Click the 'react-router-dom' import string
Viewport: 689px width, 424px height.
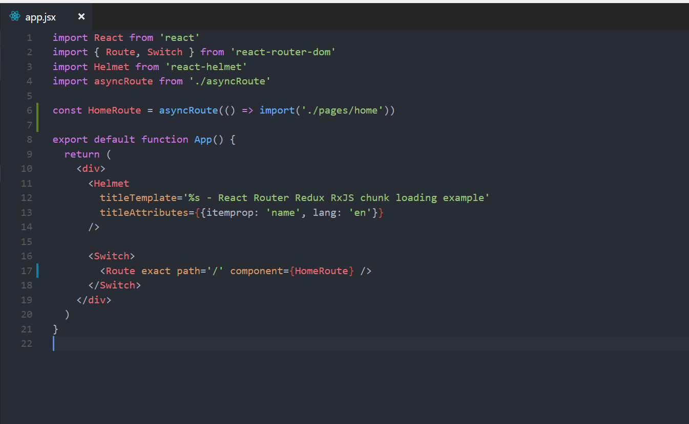click(283, 52)
